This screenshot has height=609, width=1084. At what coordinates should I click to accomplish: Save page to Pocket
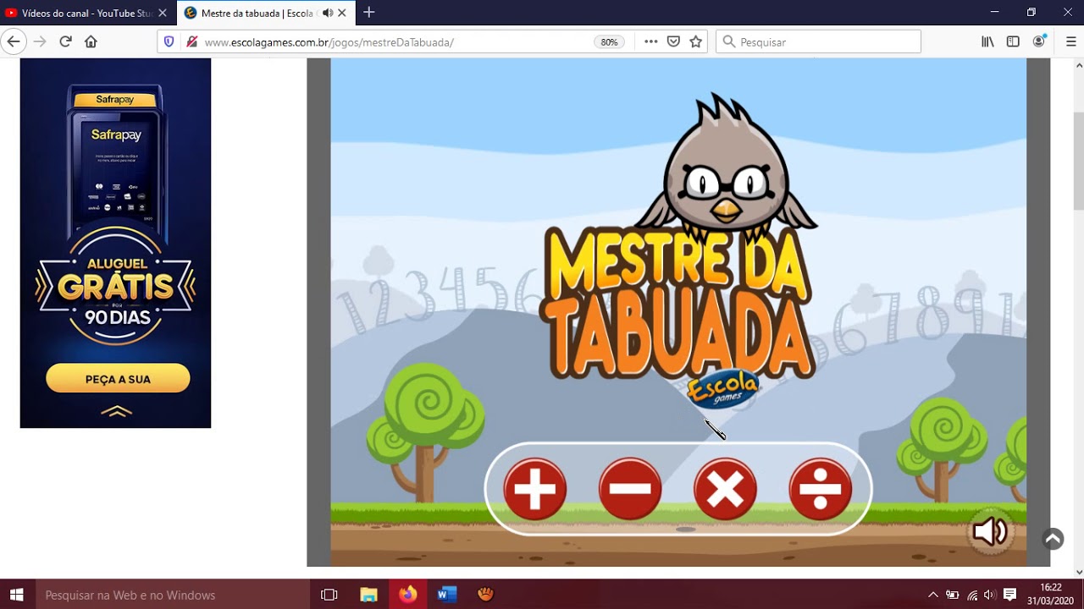tap(673, 41)
